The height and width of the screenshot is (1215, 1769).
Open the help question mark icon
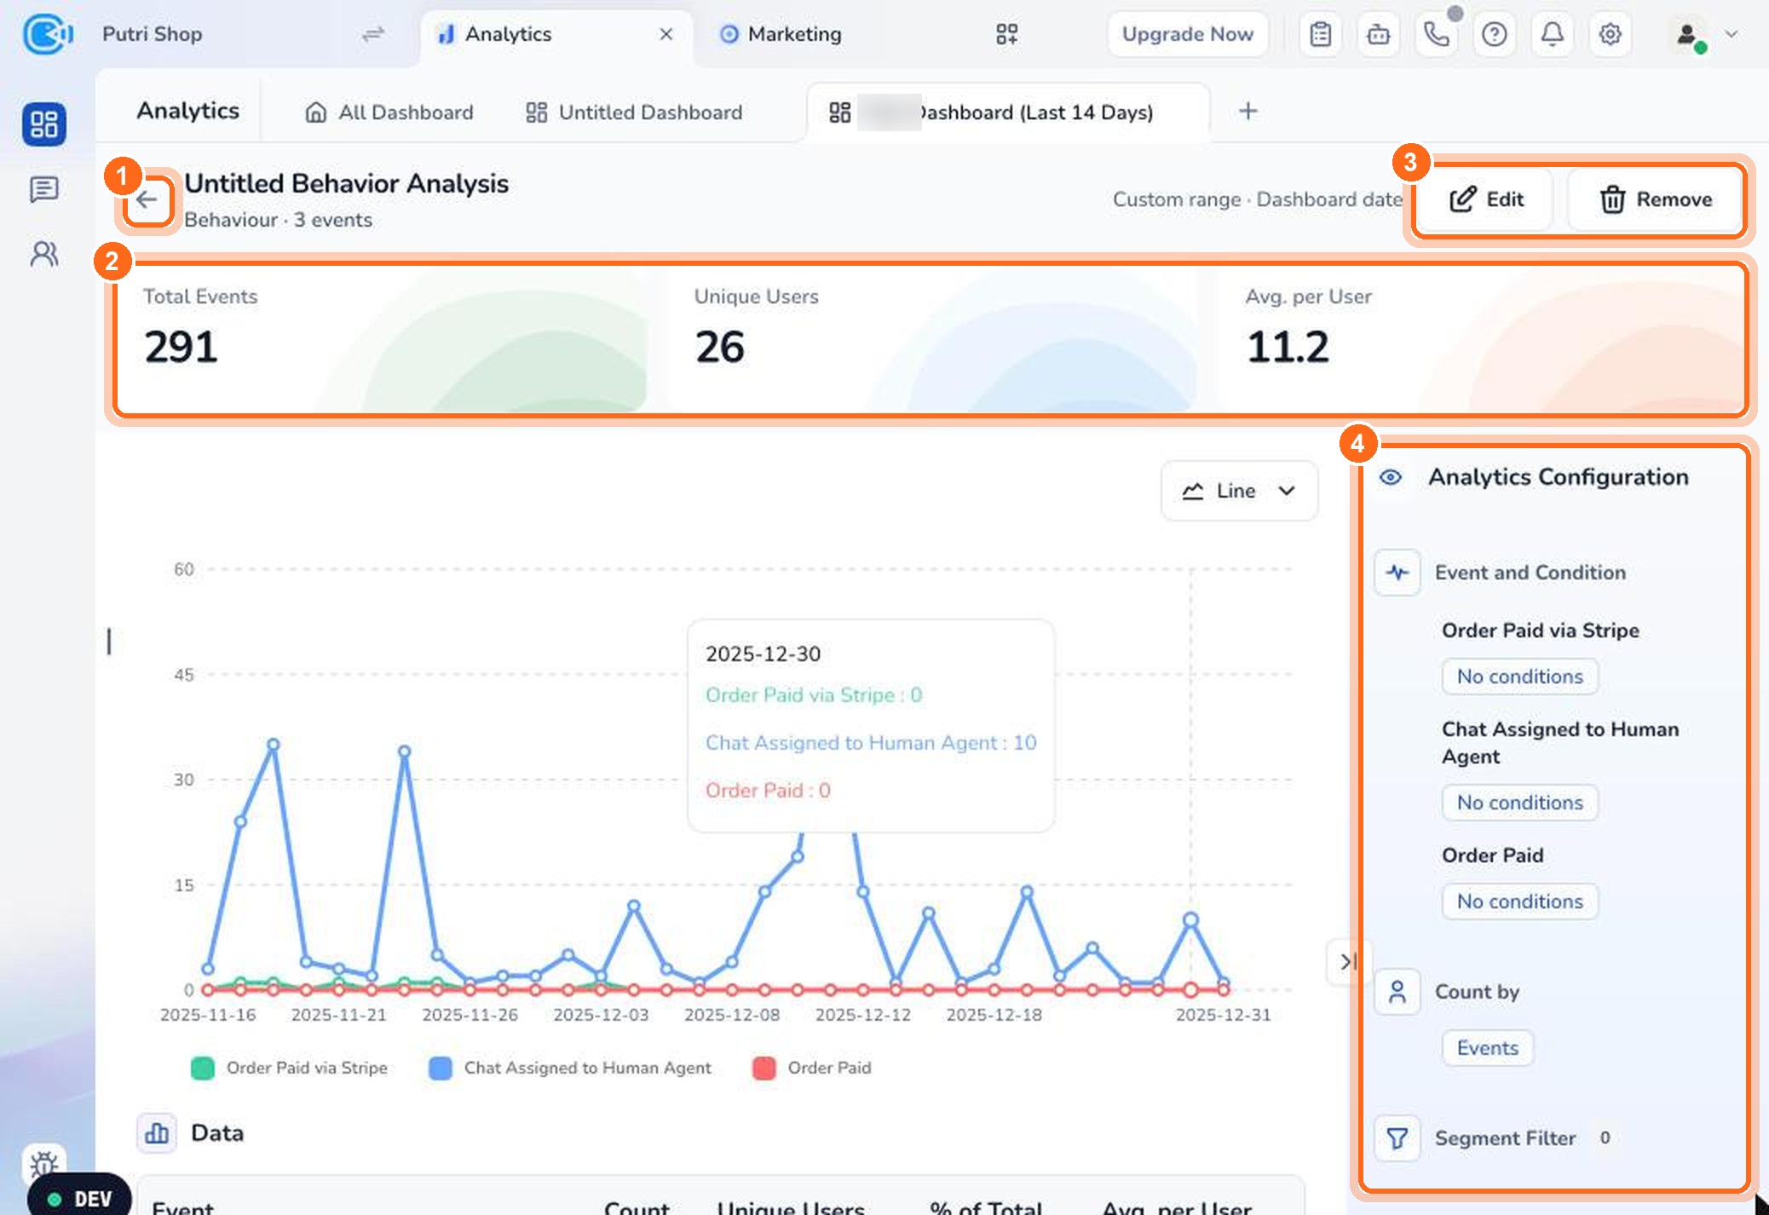[1494, 34]
